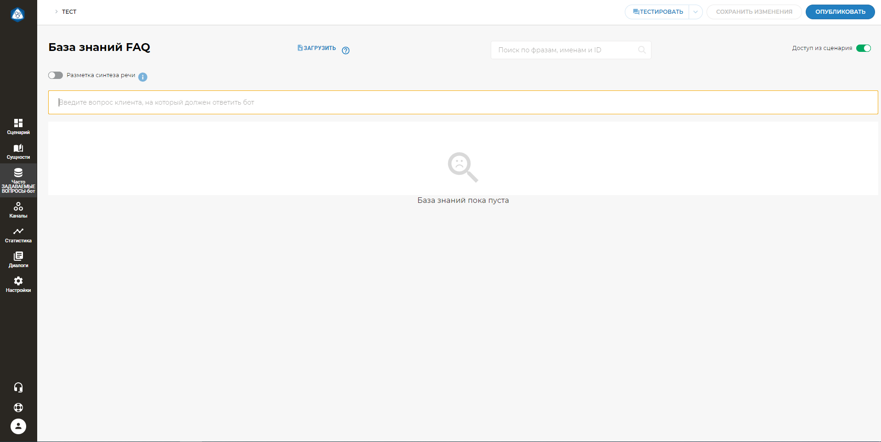
Task: Open the FAQ bot database section
Action: click(18, 180)
